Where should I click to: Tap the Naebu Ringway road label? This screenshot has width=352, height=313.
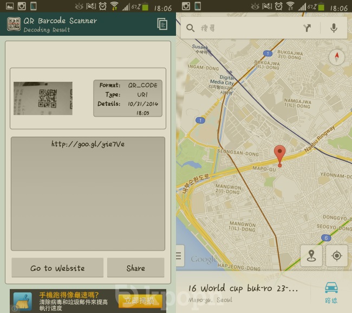[320, 138]
